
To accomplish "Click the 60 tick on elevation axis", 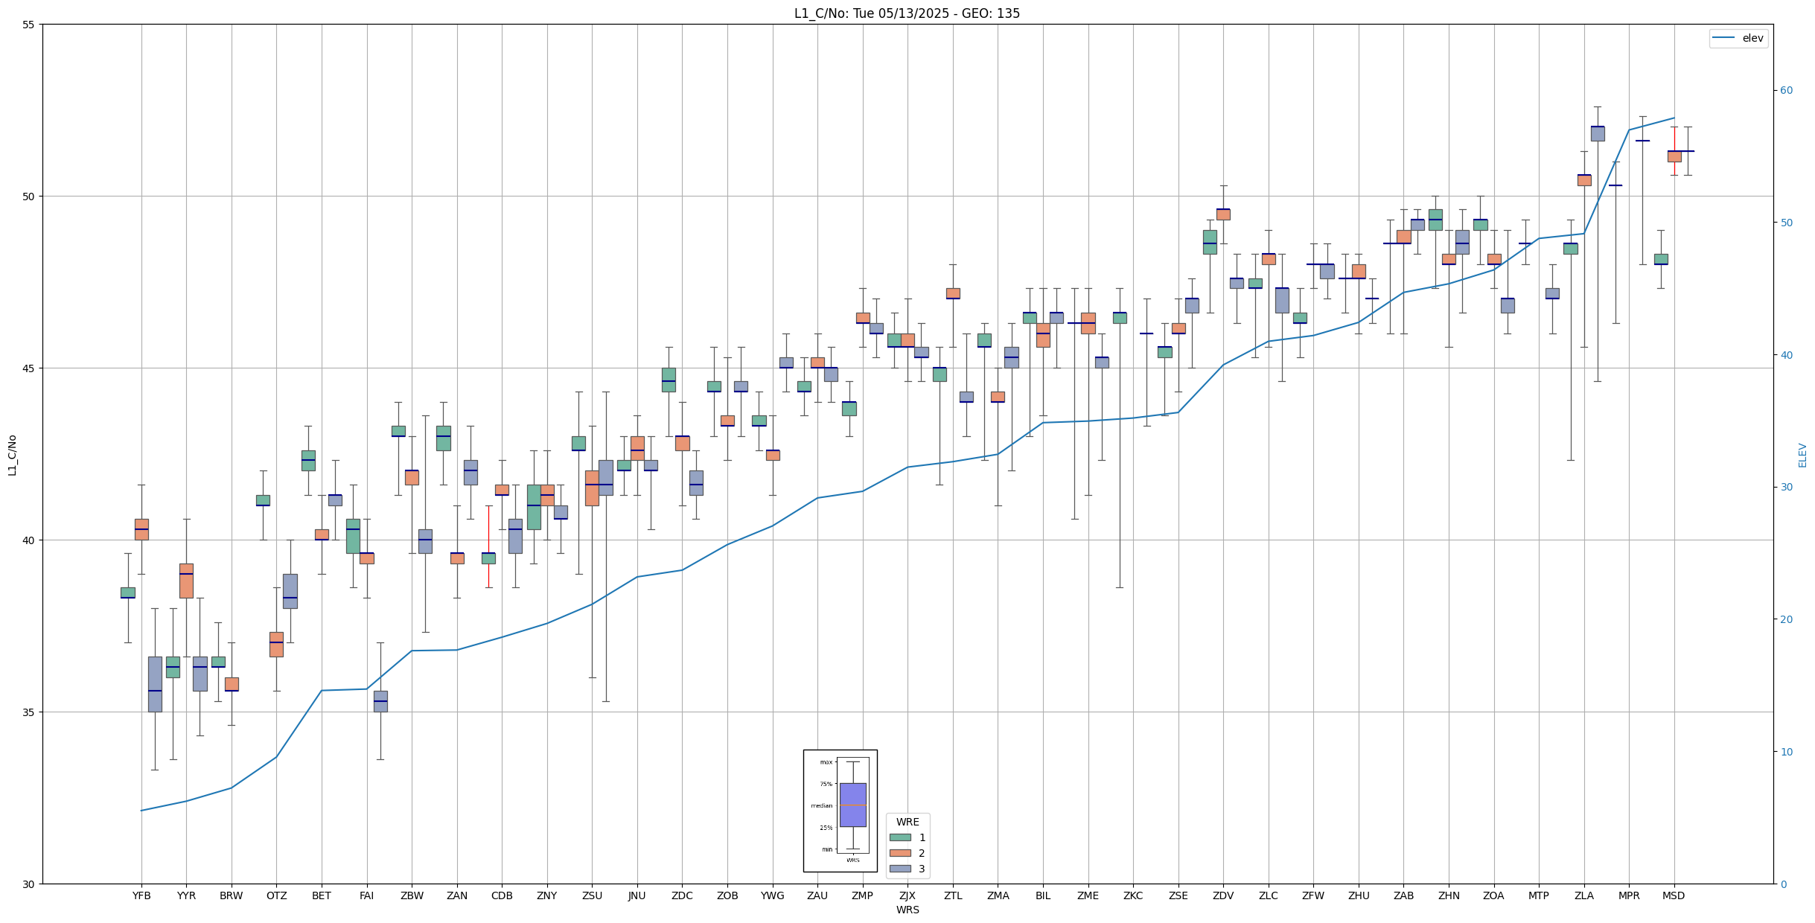I will tap(1786, 91).
